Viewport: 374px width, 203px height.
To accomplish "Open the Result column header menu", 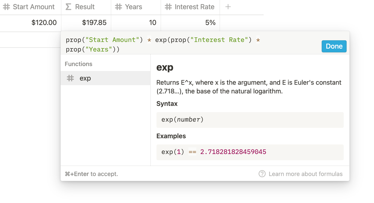I will click(85, 7).
